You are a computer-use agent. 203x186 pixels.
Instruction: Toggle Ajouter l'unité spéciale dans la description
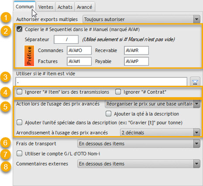click(x=19, y=123)
